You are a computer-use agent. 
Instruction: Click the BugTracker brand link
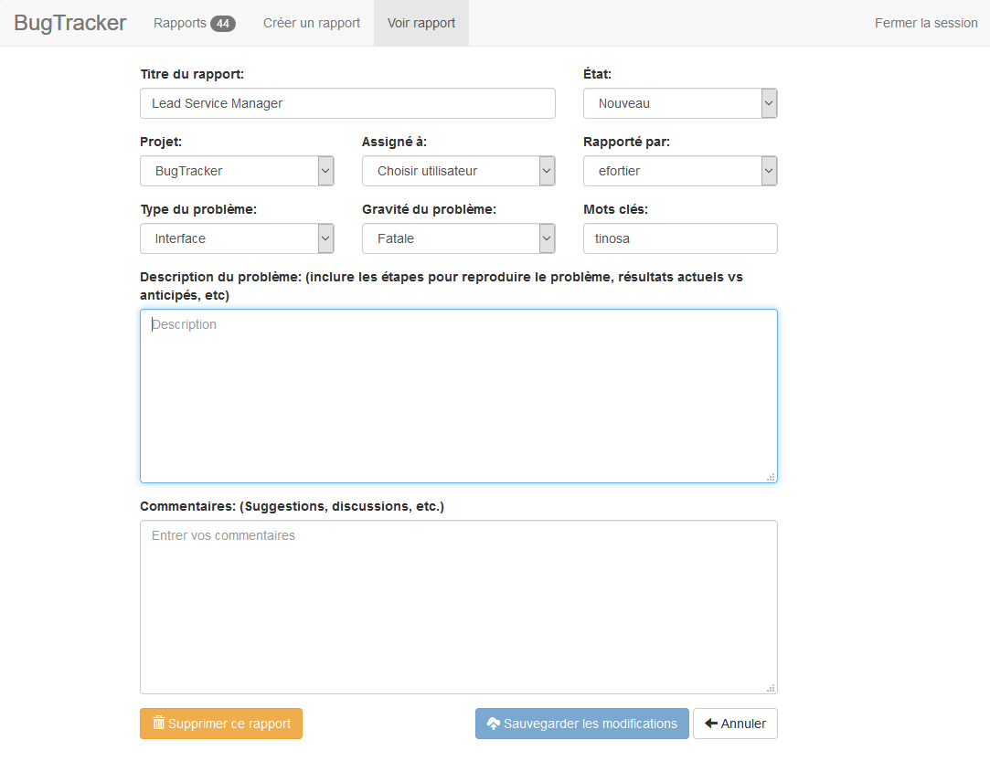click(70, 23)
